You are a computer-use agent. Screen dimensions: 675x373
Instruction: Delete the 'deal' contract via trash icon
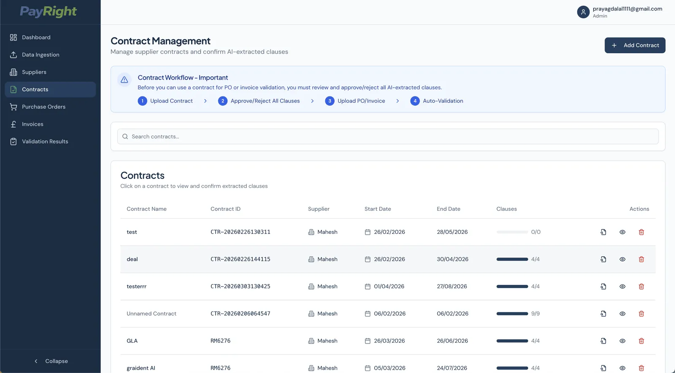coord(641,259)
